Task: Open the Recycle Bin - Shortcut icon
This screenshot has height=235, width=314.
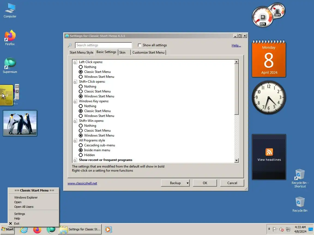Action: coord(300,178)
